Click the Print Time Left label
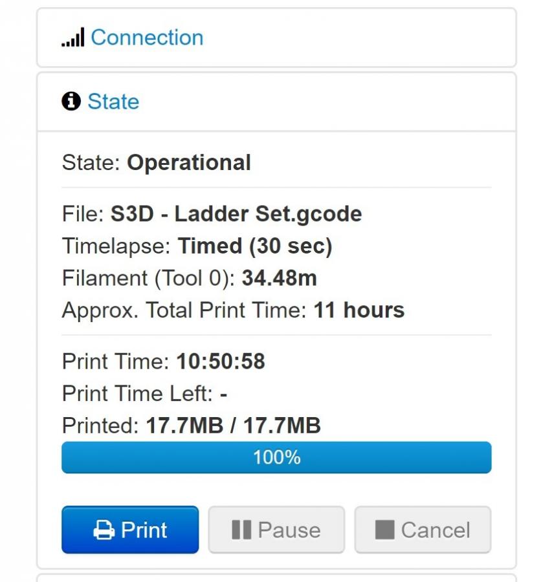 tap(137, 393)
